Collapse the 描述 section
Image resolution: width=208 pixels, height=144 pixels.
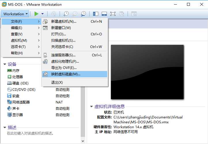[5, 128]
